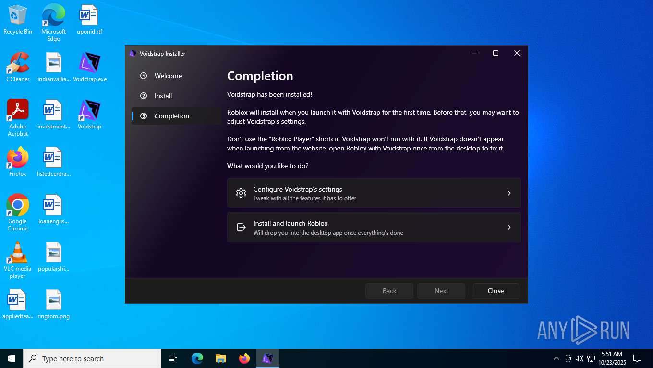The width and height of the screenshot is (653, 368).
Task: Close the installer with the title bar X
Action: 517,53
